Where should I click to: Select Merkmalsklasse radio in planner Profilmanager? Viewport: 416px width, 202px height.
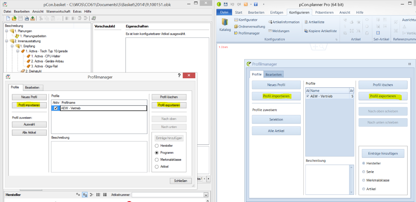[364, 180]
